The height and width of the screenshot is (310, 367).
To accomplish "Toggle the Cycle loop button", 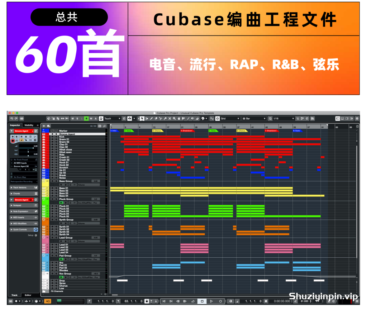I will [193, 301].
